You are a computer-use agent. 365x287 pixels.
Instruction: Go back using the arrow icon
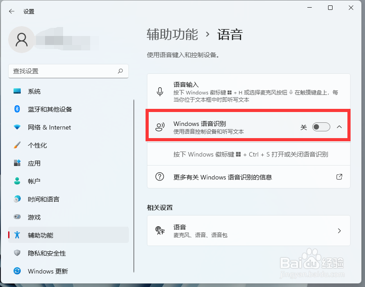point(12,11)
